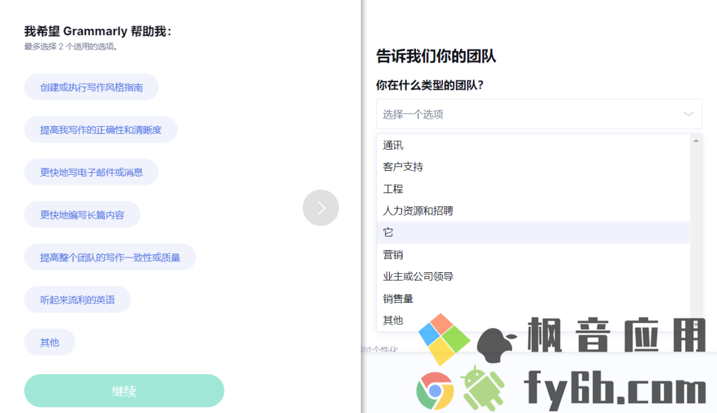Choose '工程' from the team list

click(x=533, y=189)
